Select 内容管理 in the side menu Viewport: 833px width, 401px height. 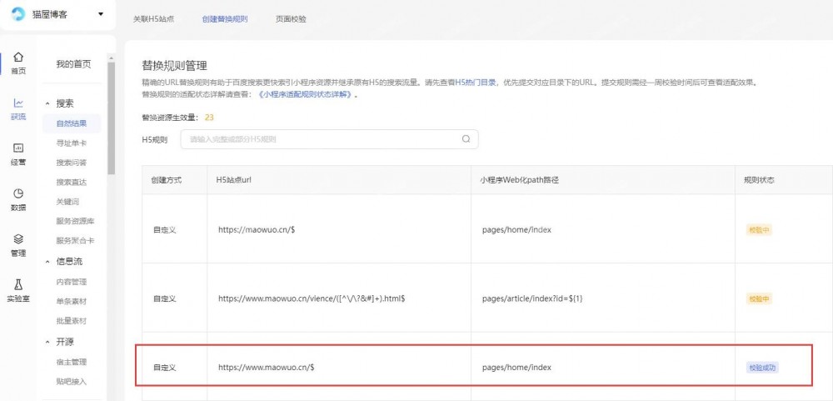(x=71, y=282)
